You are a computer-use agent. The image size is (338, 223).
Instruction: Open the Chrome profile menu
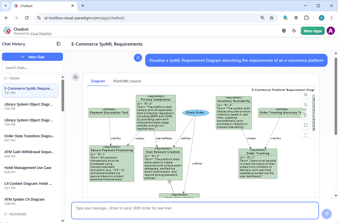click(321, 18)
